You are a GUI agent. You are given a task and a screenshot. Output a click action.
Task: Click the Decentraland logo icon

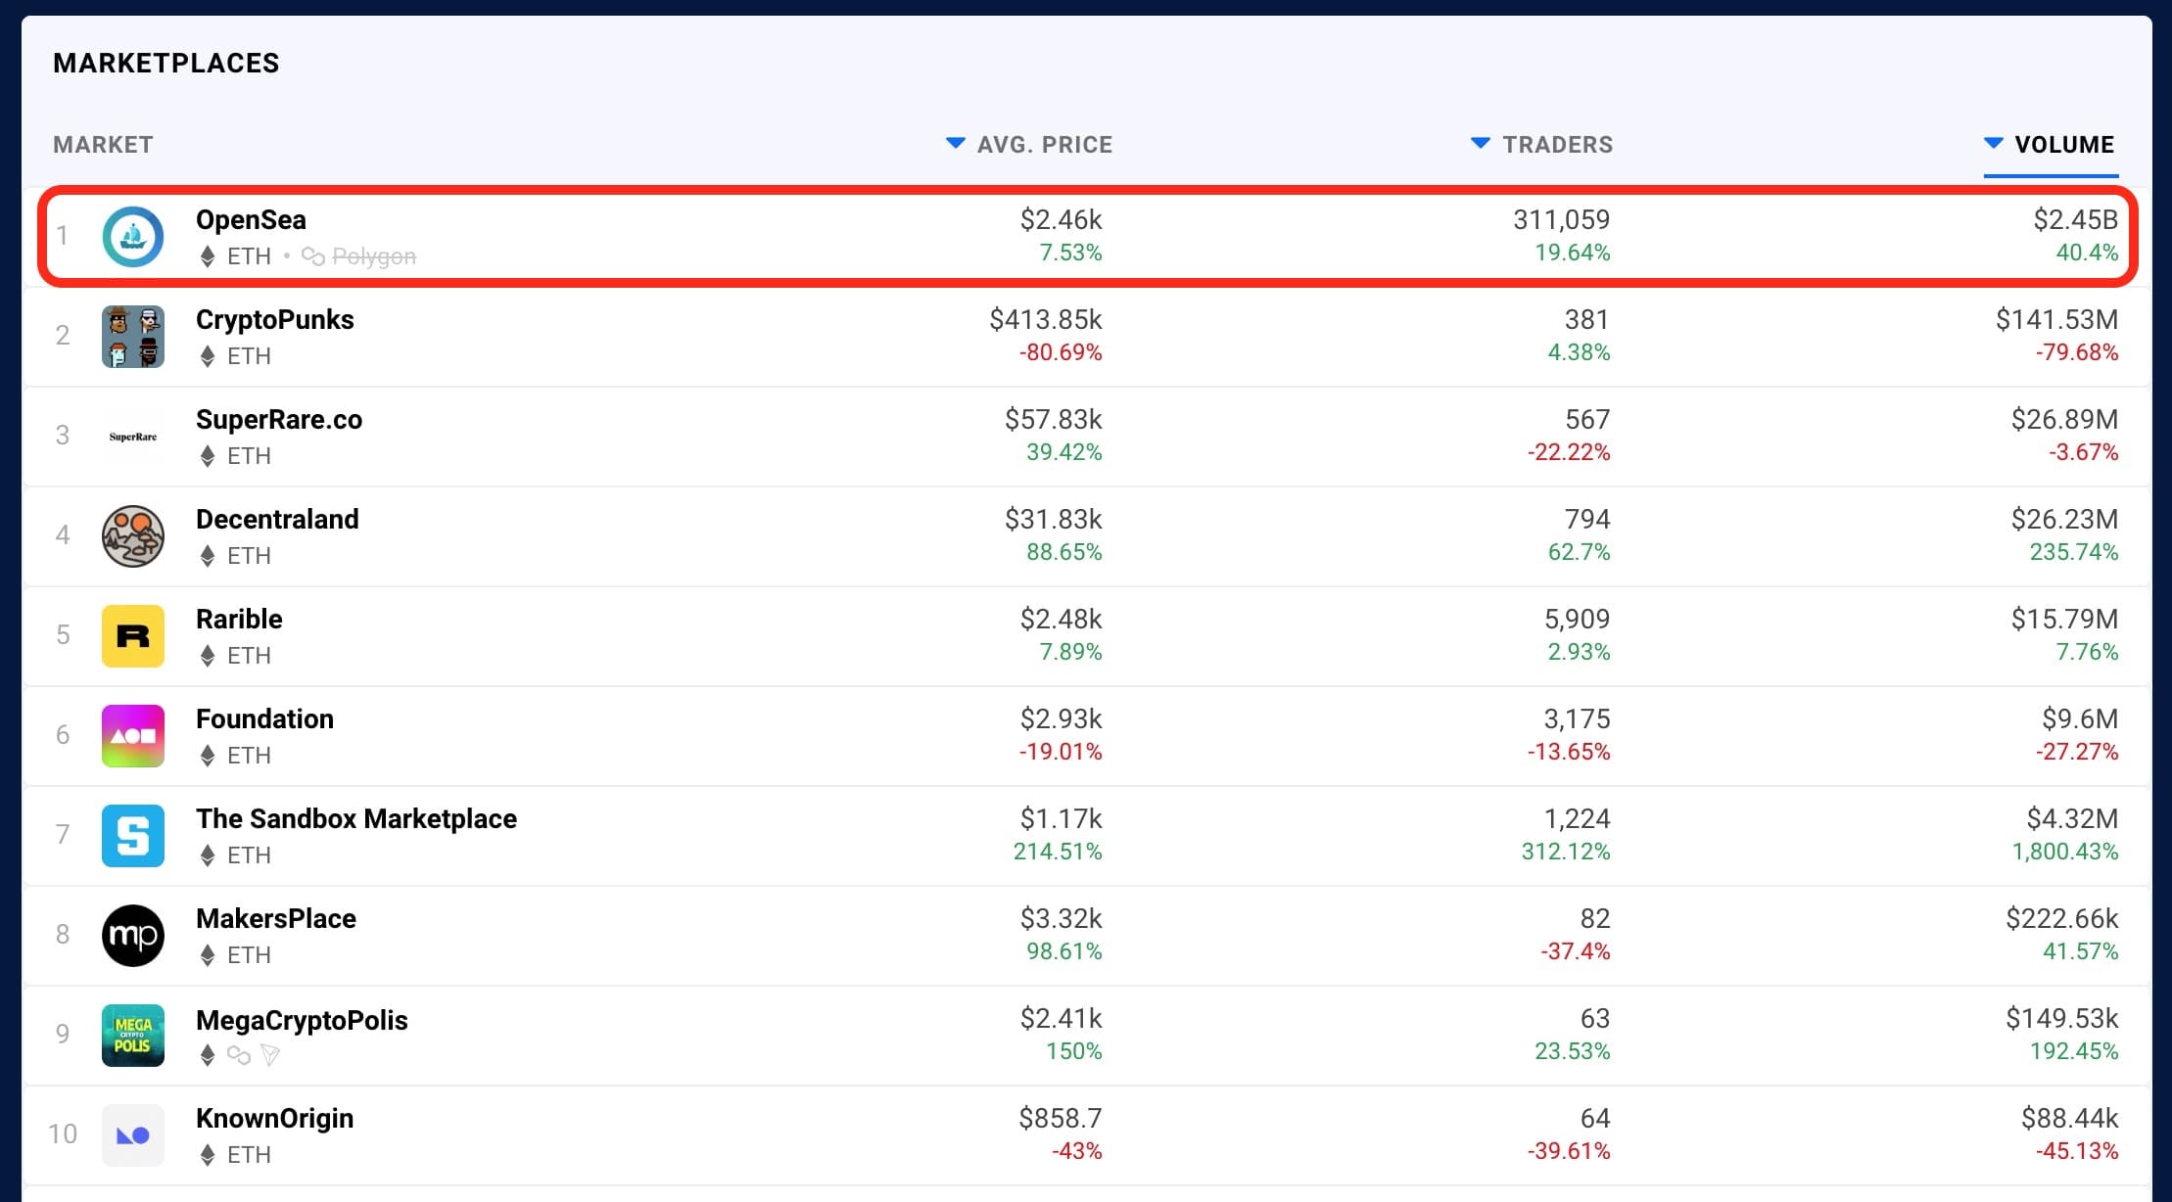pos(133,536)
